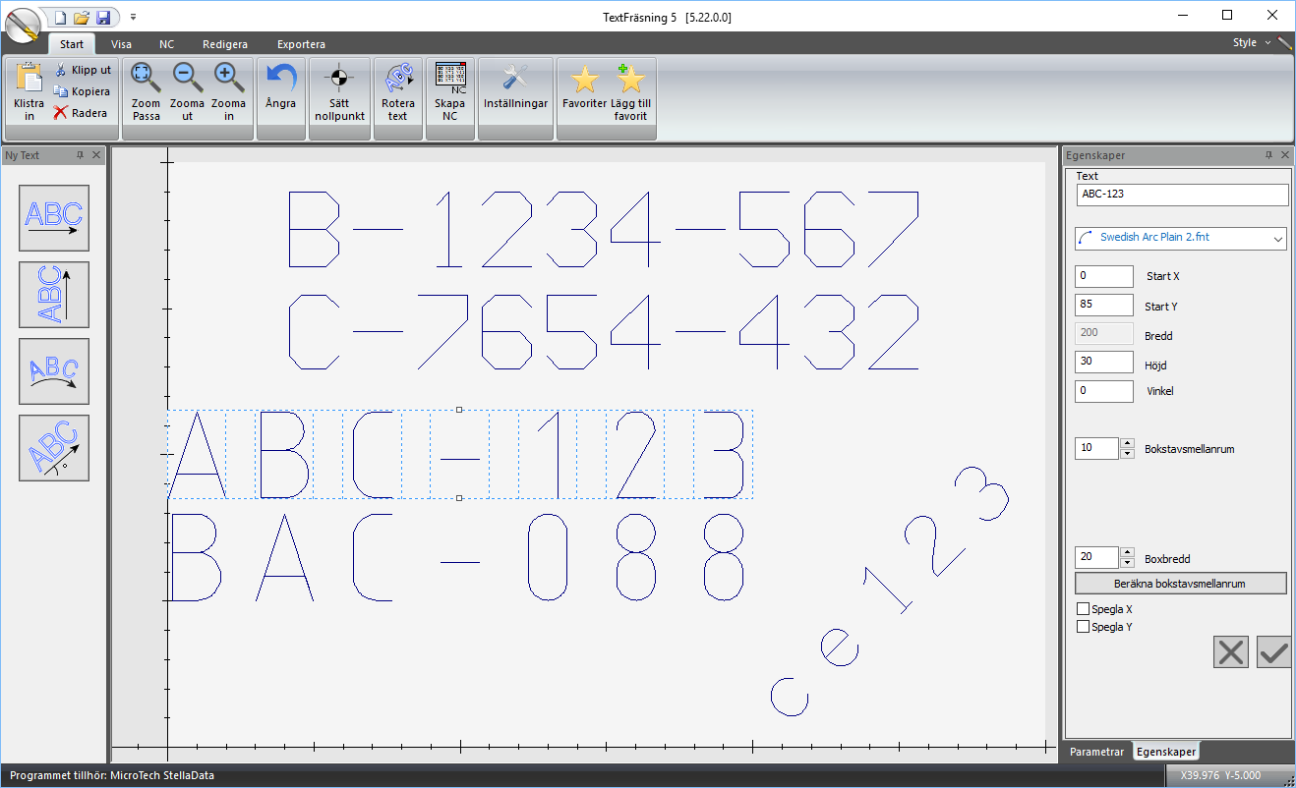Increase Bokstavsmellanrum value with up arrow
The height and width of the screenshot is (788, 1296).
click(x=1127, y=443)
